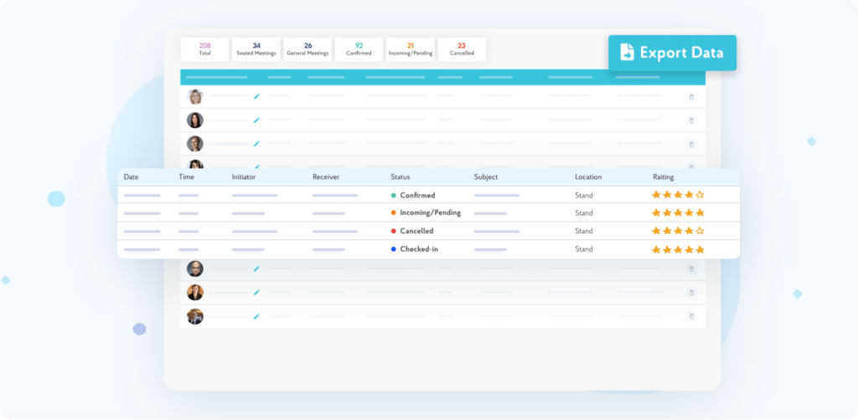The height and width of the screenshot is (420, 858).
Task: Sort by the Initiator column header
Action: [244, 177]
